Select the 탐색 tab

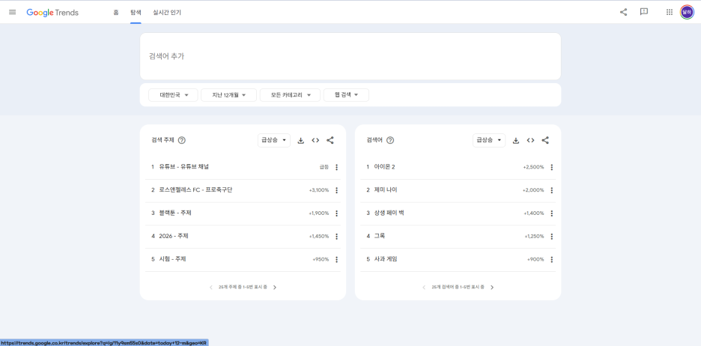coord(136,13)
